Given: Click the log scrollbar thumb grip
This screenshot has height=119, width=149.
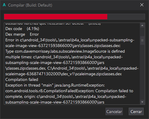Looking at the screenshot, I should tap(142, 40).
